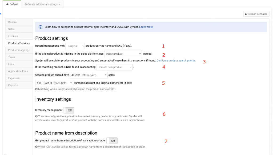Click Configure product search priority link
The height and width of the screenshot is (155, 273).
click(176, 60)
